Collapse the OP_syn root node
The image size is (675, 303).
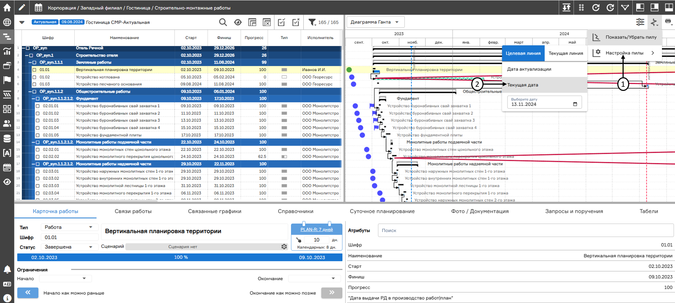tap(24, 48)
